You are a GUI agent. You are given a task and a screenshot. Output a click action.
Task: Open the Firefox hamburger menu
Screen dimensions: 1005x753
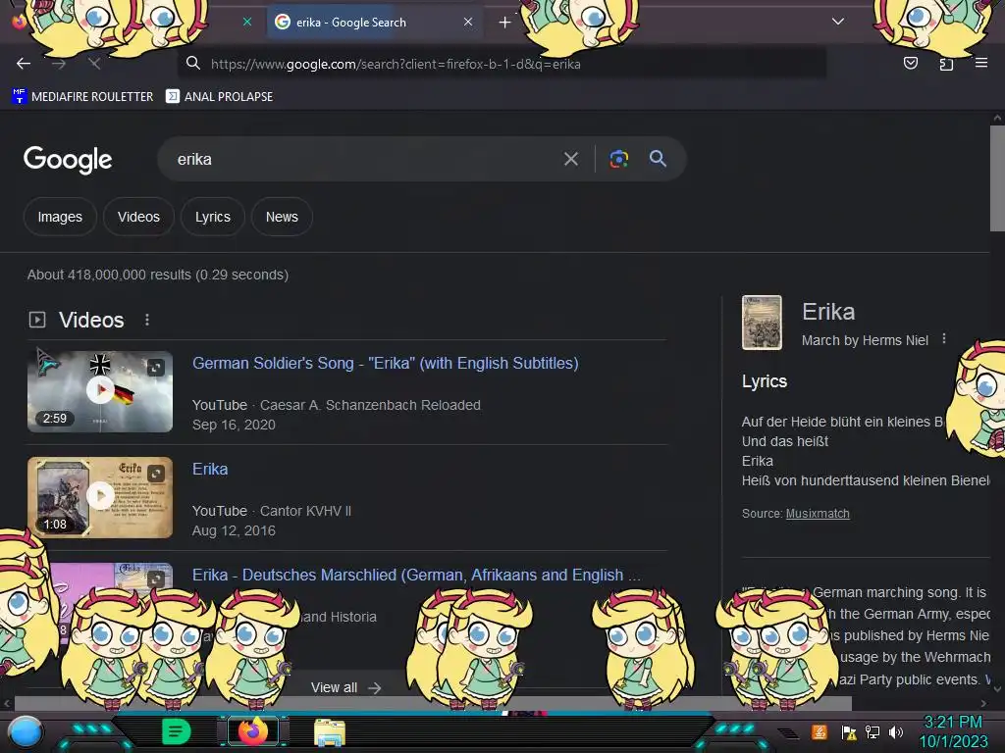[x=981, y=63]
